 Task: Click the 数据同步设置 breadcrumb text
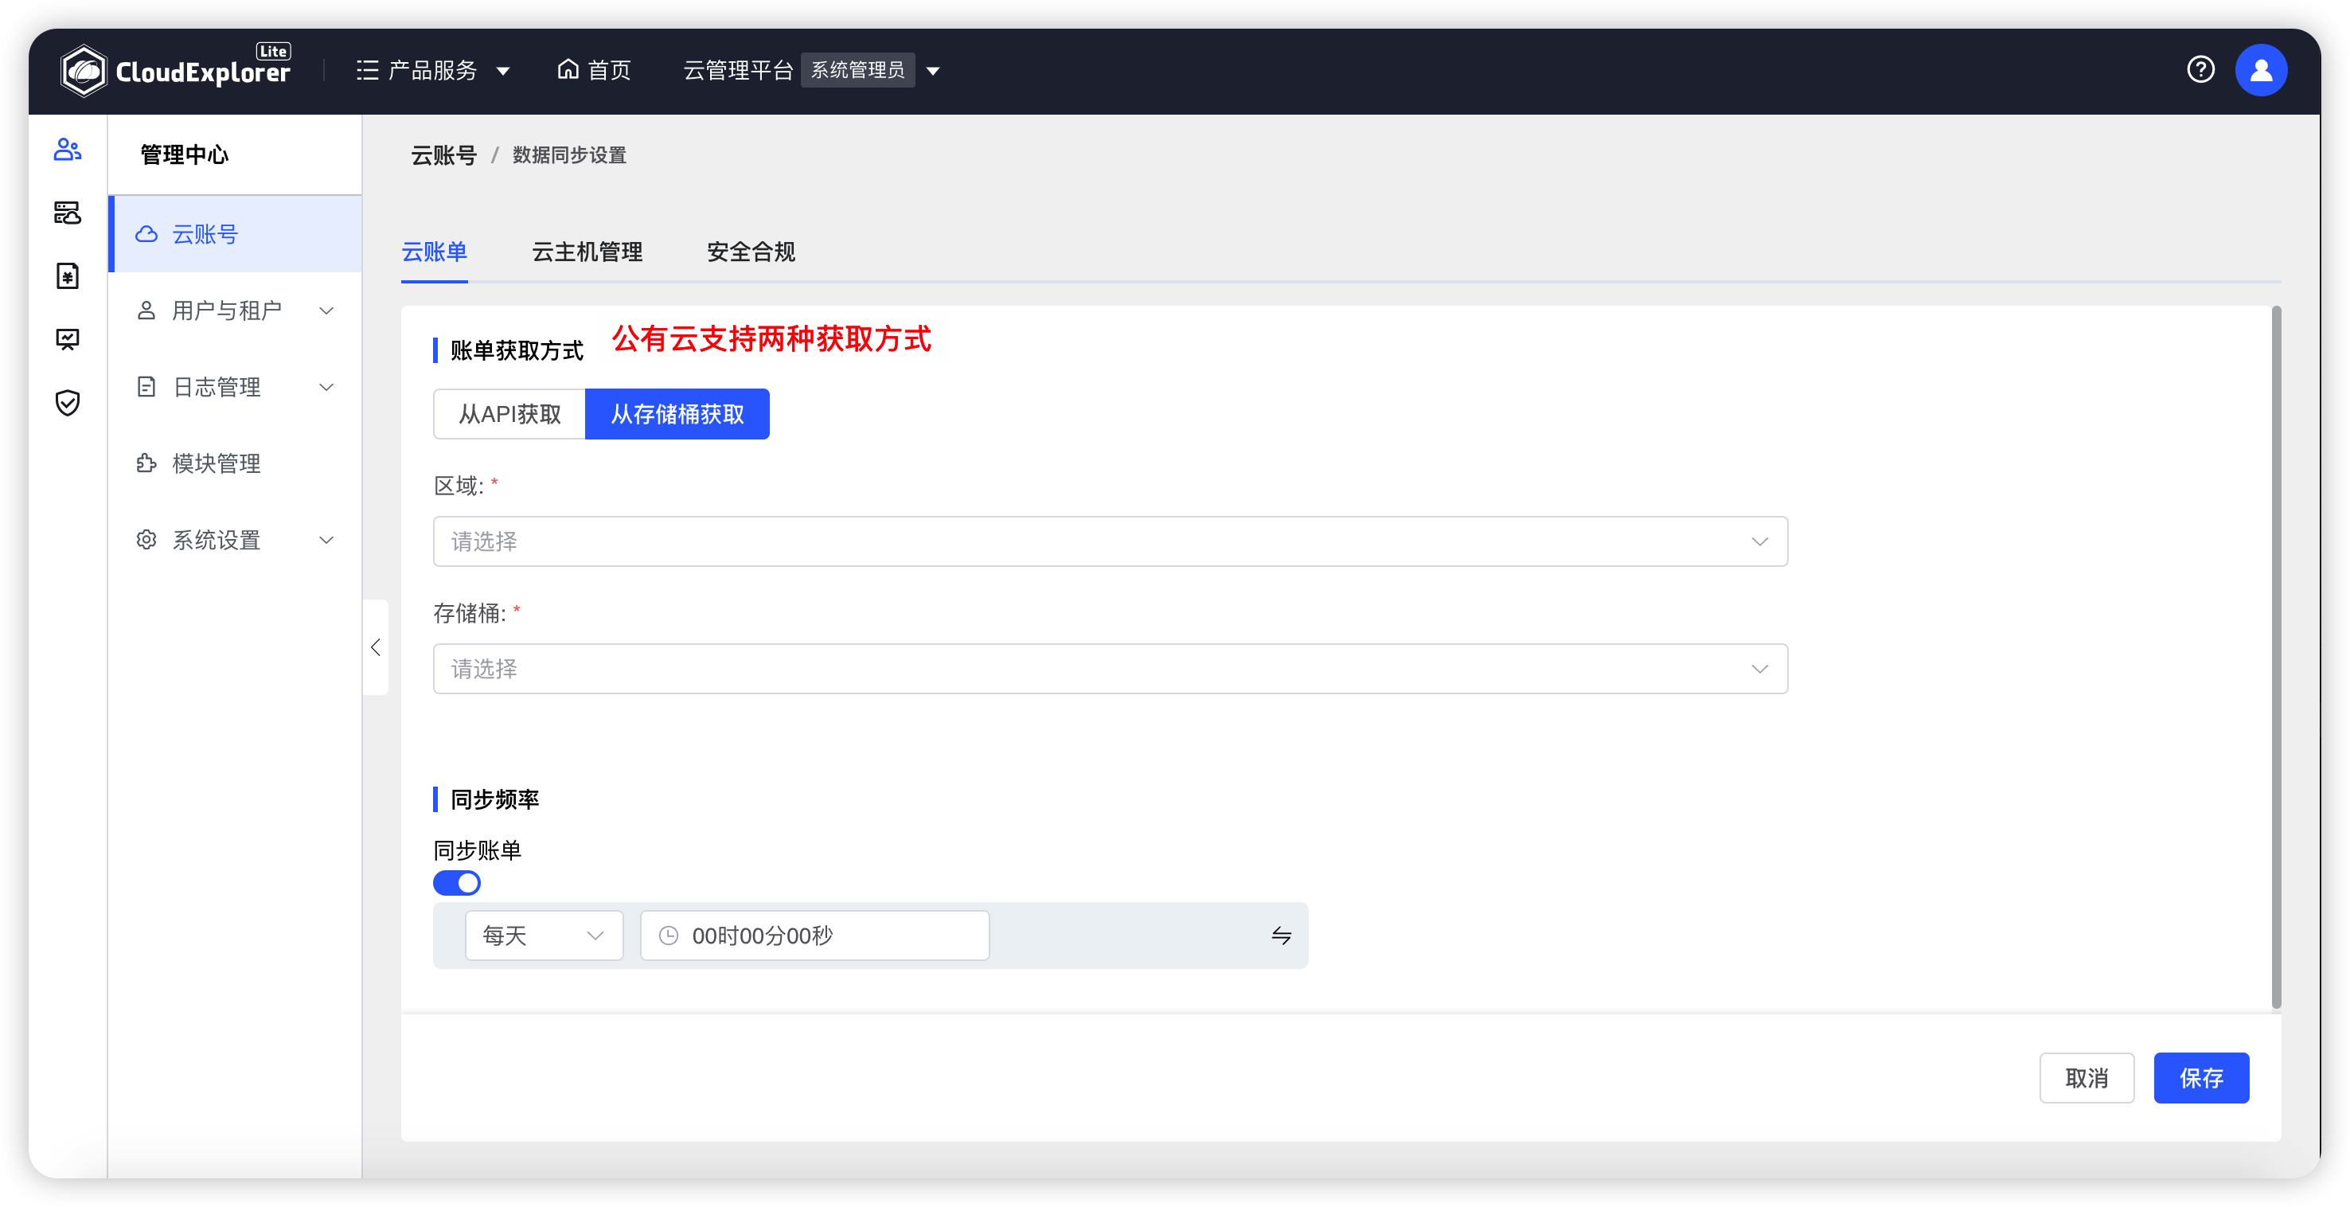(x=569, y=155)
